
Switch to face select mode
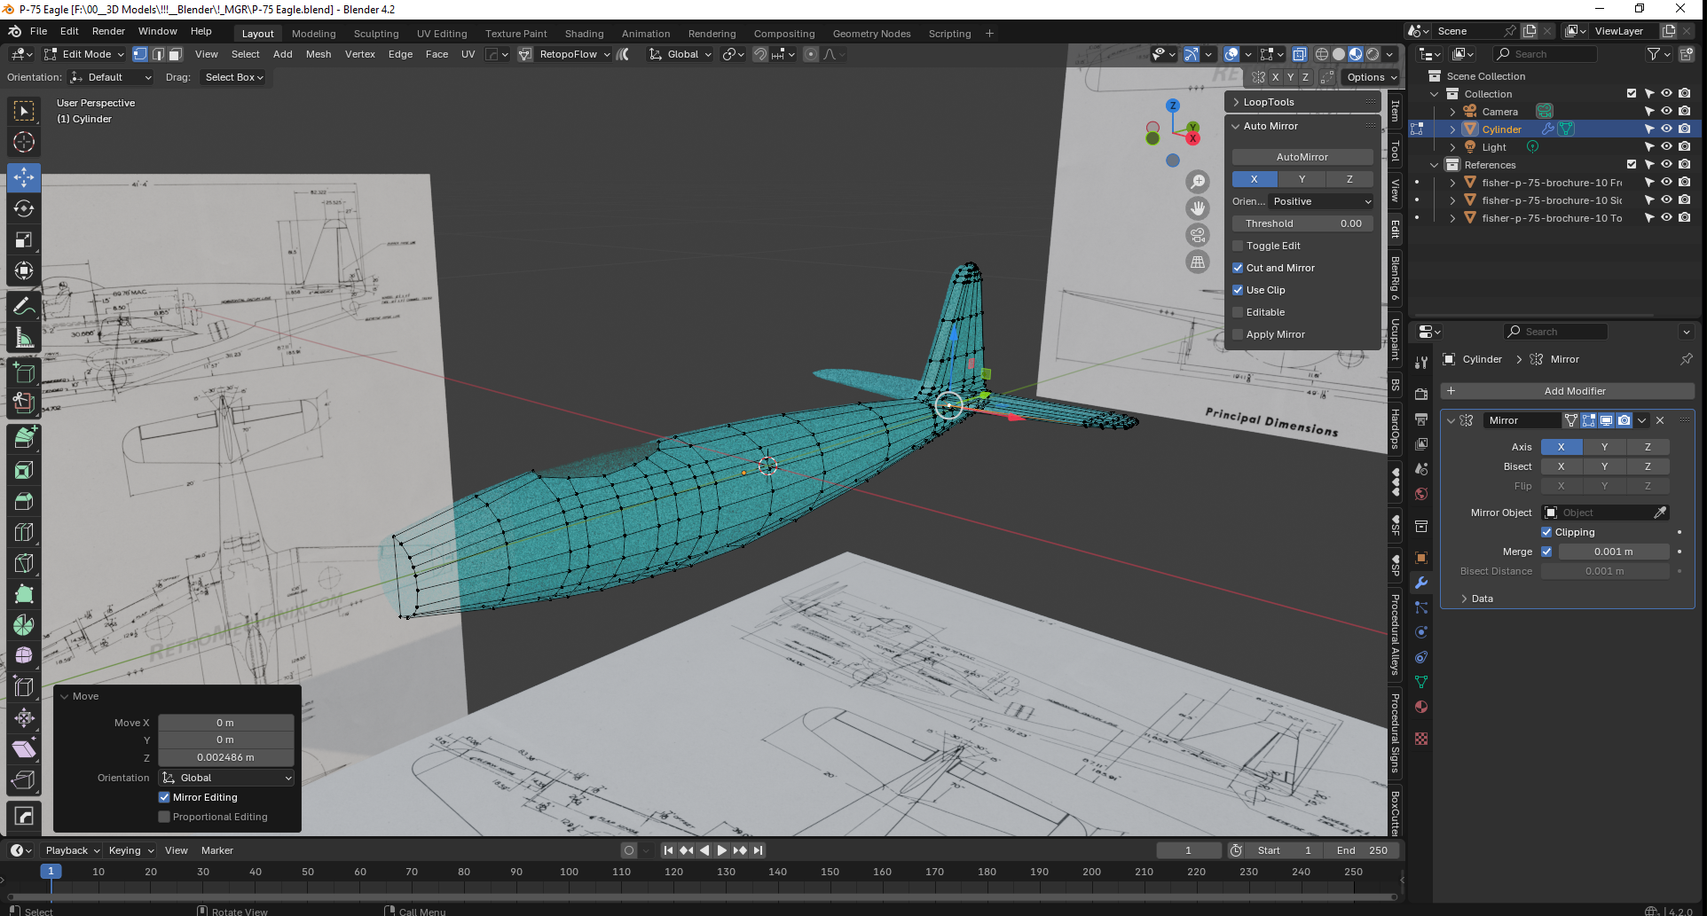point(176,54)
